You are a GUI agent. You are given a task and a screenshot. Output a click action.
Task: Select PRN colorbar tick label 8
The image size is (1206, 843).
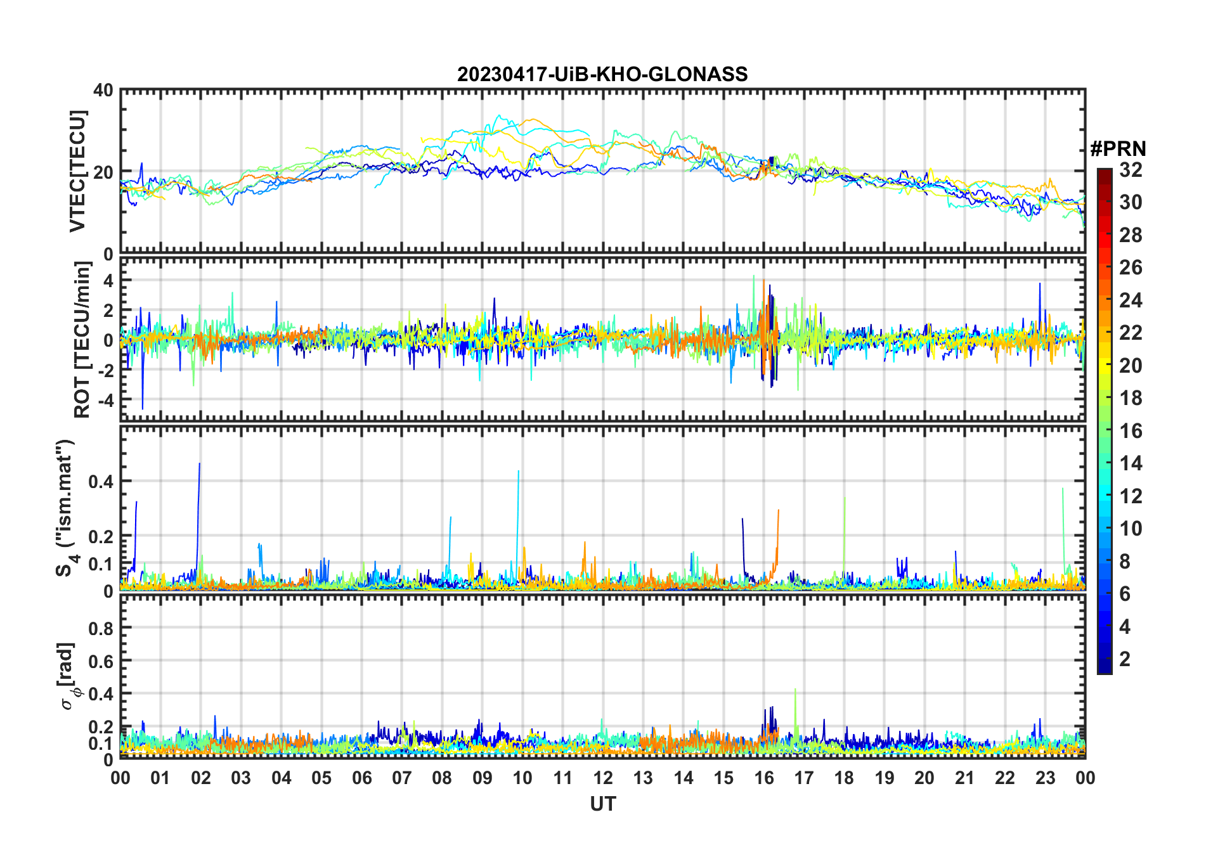[1125, 561]
